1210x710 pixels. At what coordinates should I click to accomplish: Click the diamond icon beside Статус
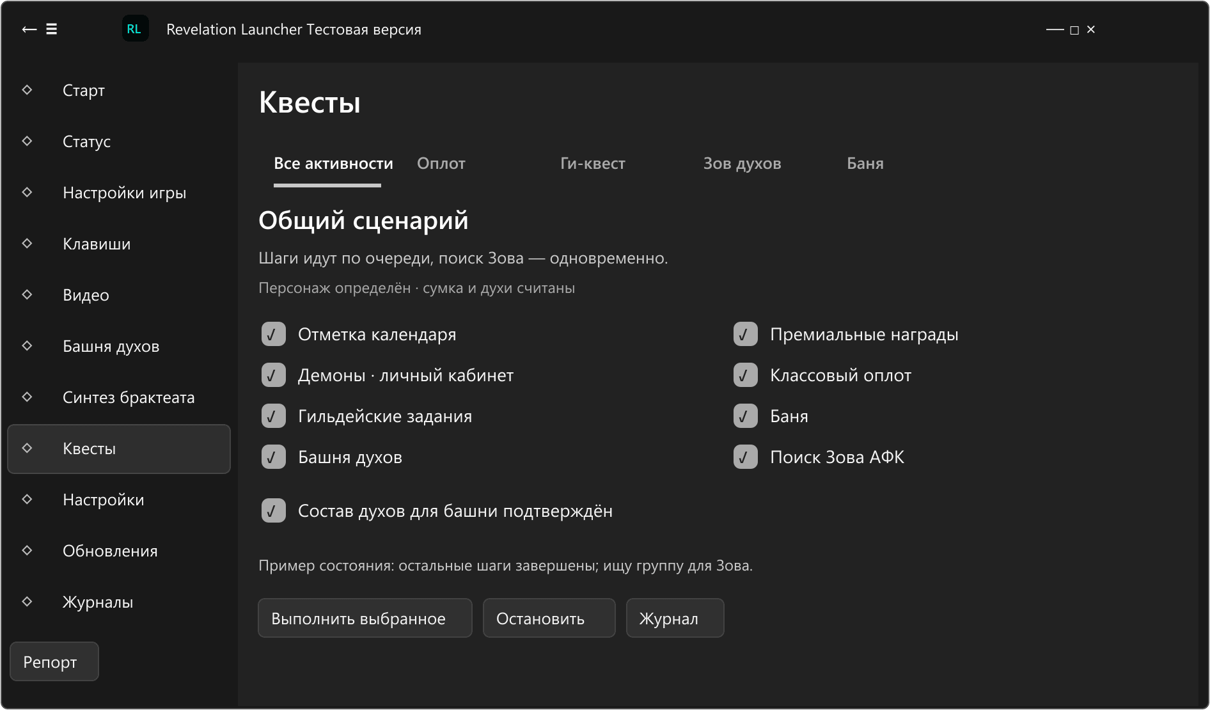[27, 141]
